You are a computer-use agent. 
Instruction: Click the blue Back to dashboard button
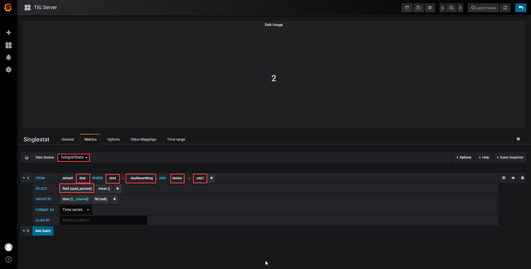point(520,8)
